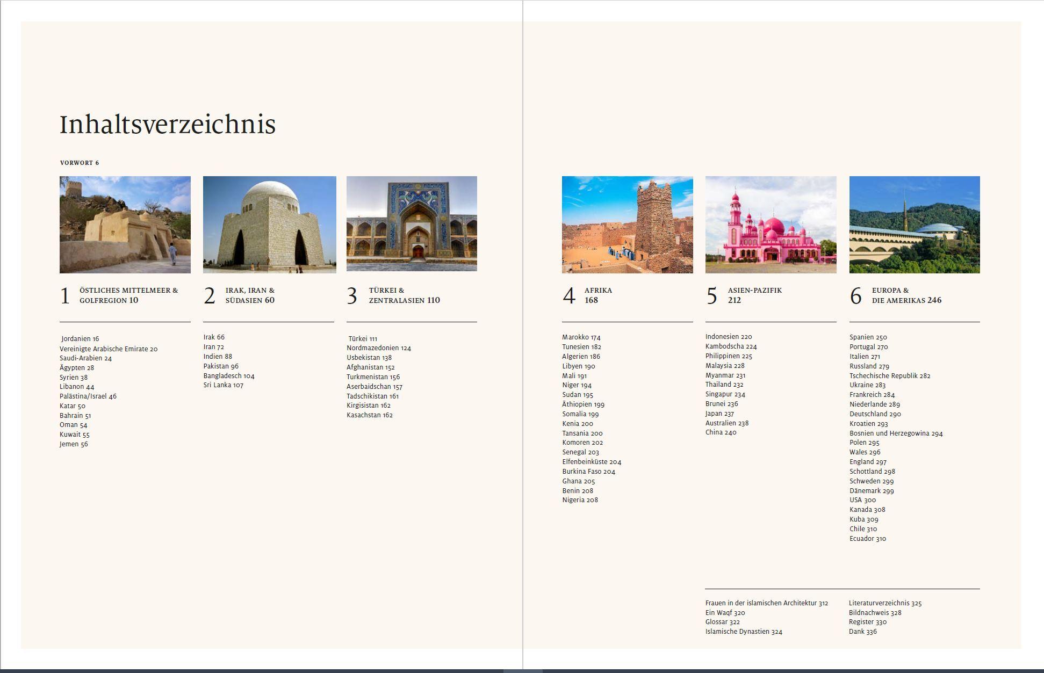Jump to Europa & Die Amerikas 246

click(906, 295)
